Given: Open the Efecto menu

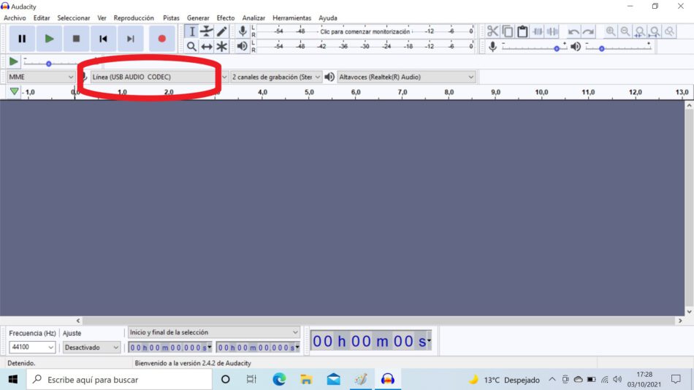Looking at the screenshot, I should (226, 18).
